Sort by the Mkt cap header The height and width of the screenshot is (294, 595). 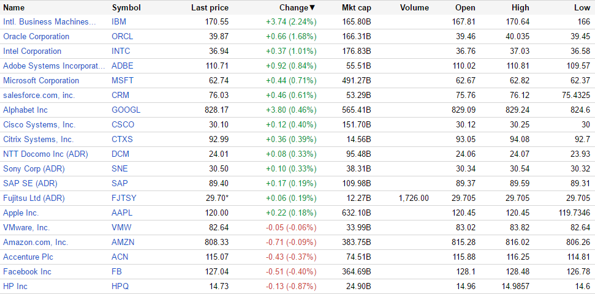coord(356,8)
